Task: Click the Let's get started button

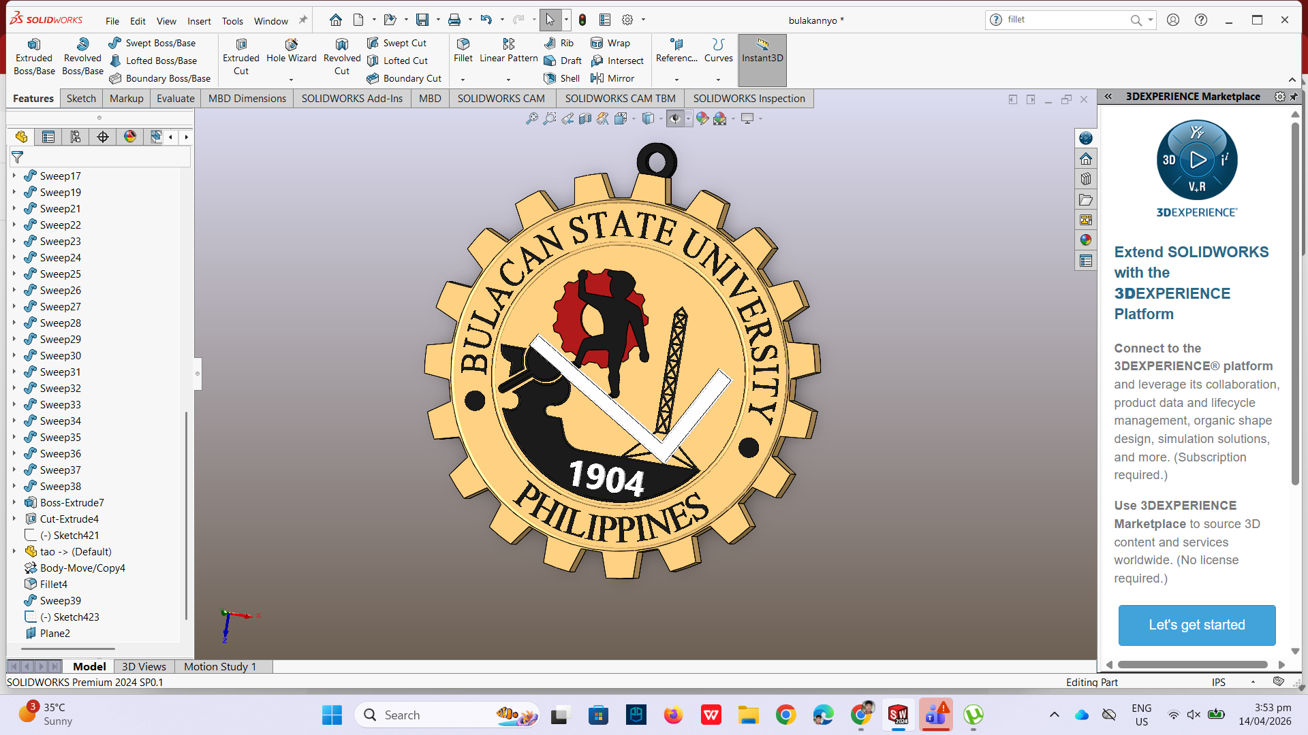Action: coord(1197,625)
